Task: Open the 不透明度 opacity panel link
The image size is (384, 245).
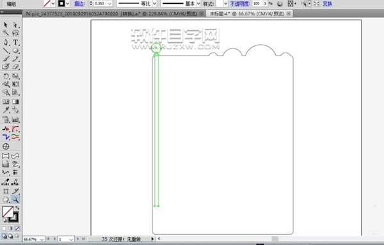Action: pyautogui.click(x=240, y=3)
